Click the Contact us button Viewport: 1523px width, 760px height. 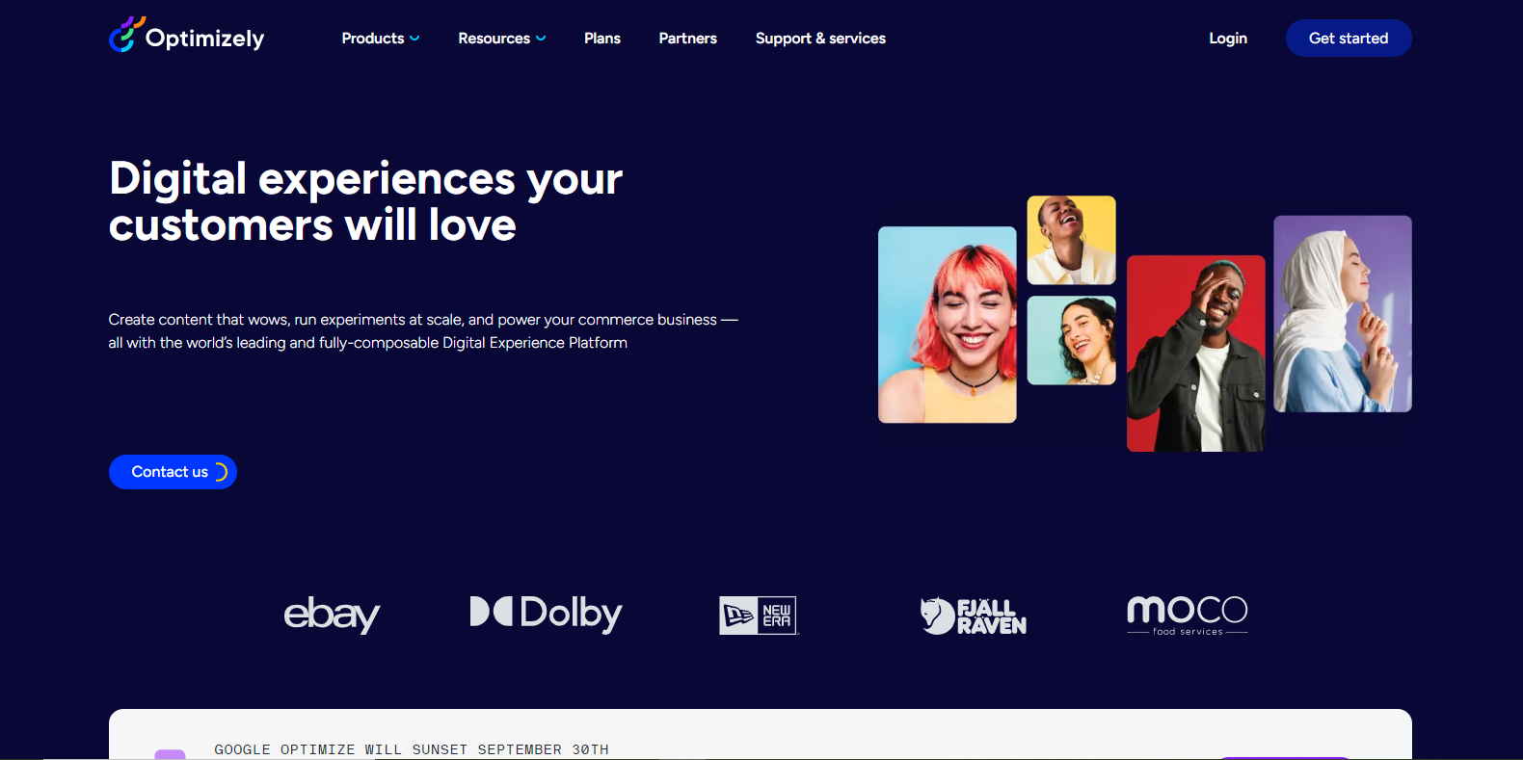173,472
